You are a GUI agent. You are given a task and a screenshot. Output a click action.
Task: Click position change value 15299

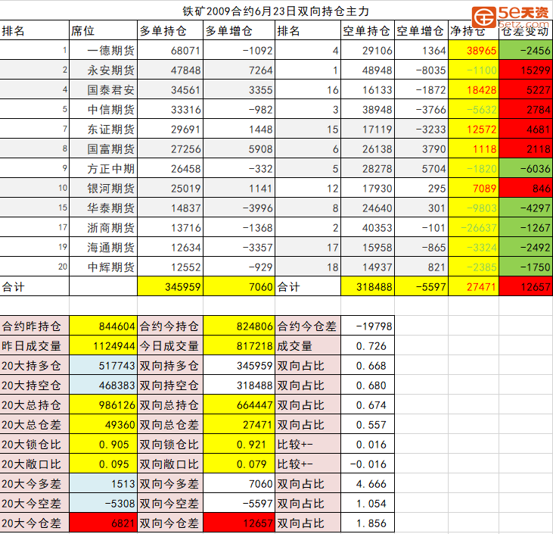(526, 70)
